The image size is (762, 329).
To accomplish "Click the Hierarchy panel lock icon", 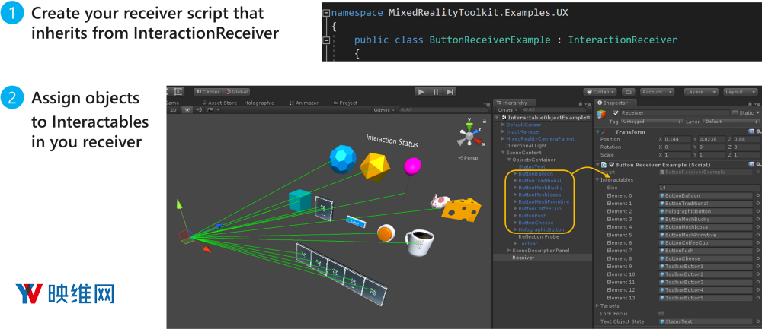I will click(580, 103).
